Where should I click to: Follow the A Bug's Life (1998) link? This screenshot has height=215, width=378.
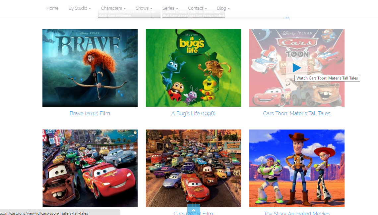[x=193, y=113]
